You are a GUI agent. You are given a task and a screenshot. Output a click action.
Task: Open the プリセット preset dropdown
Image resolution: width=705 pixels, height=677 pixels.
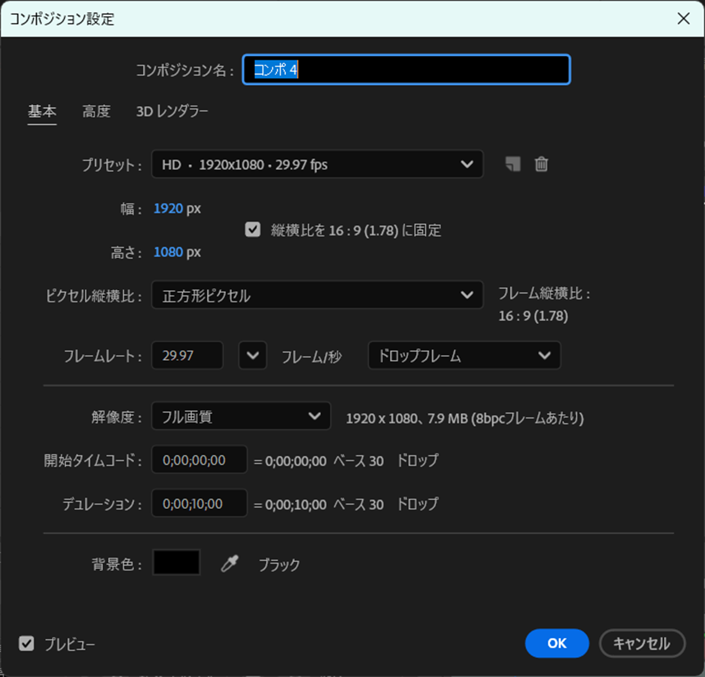pyautogui.click(x=317, y=164)
